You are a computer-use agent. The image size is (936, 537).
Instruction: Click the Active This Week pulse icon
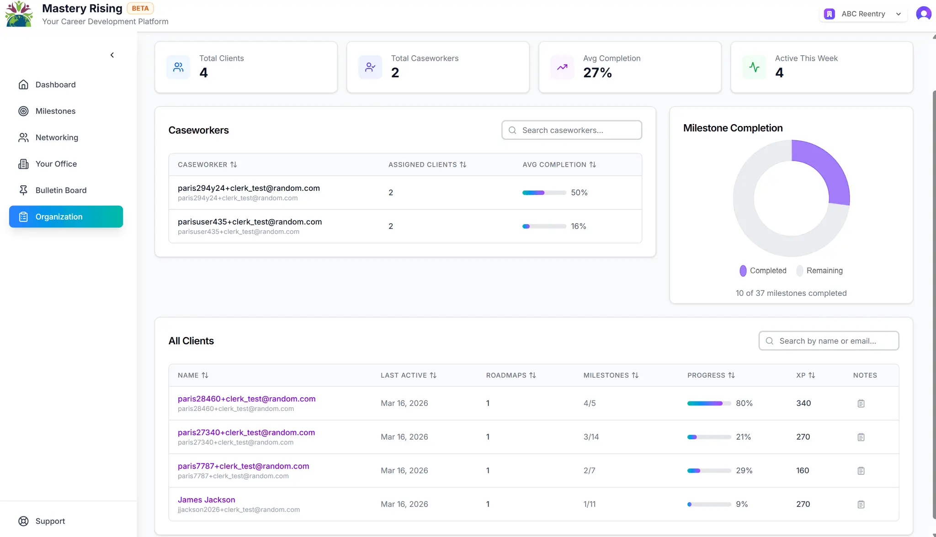point(754,67)
